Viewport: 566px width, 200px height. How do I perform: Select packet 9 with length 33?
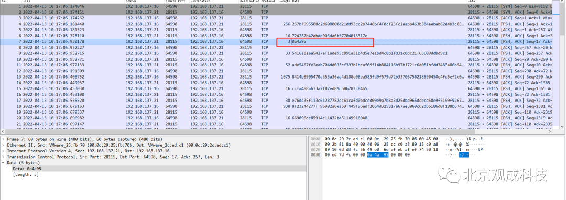[280, 53]
